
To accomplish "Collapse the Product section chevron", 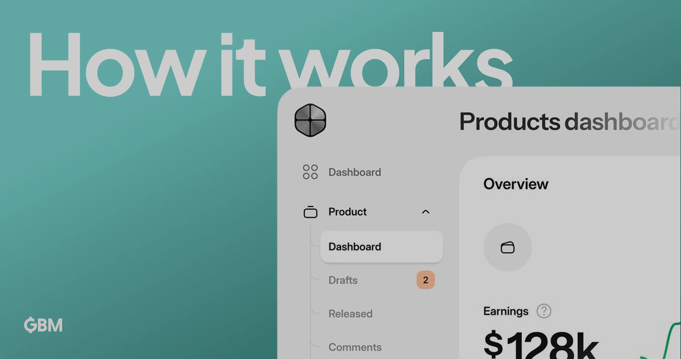I will point(425,212).
